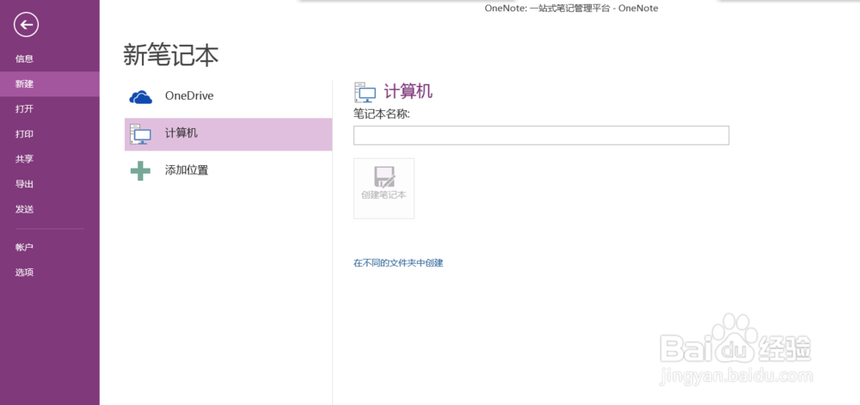
Task: Choose the 添加位置 label
Action: click(187, 170)
